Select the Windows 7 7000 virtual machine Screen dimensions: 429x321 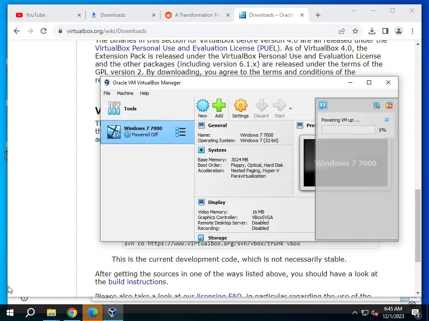pos(147,132)
